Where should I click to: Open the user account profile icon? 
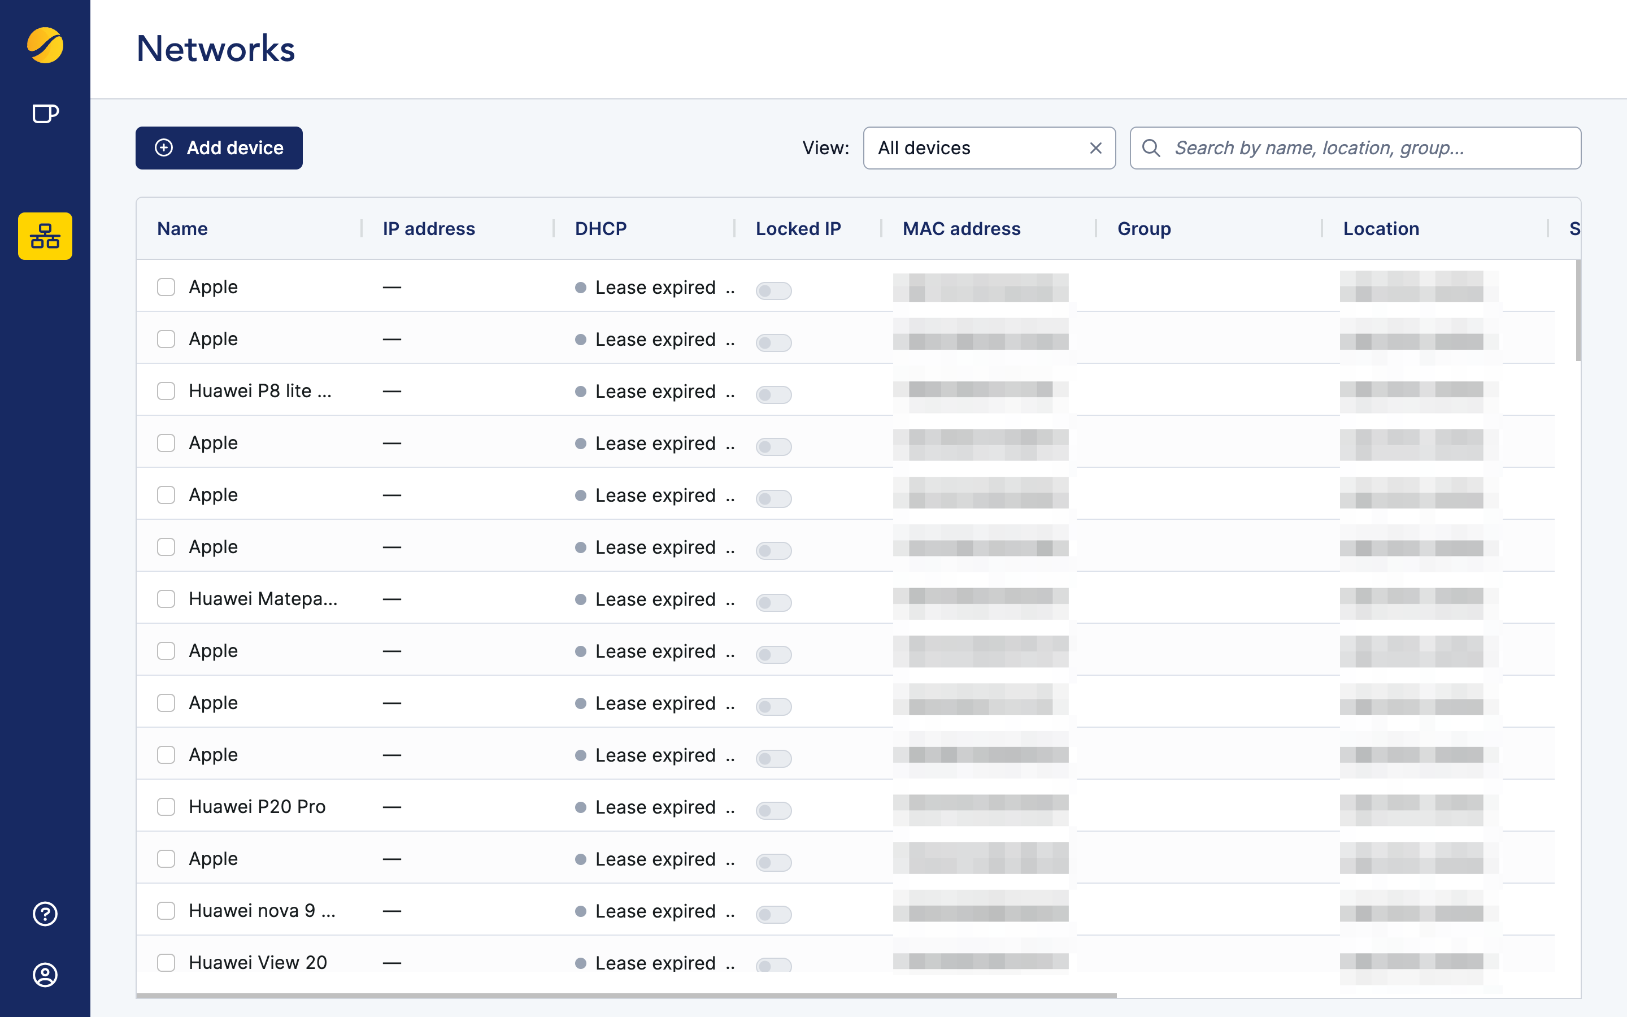(45, 975)
